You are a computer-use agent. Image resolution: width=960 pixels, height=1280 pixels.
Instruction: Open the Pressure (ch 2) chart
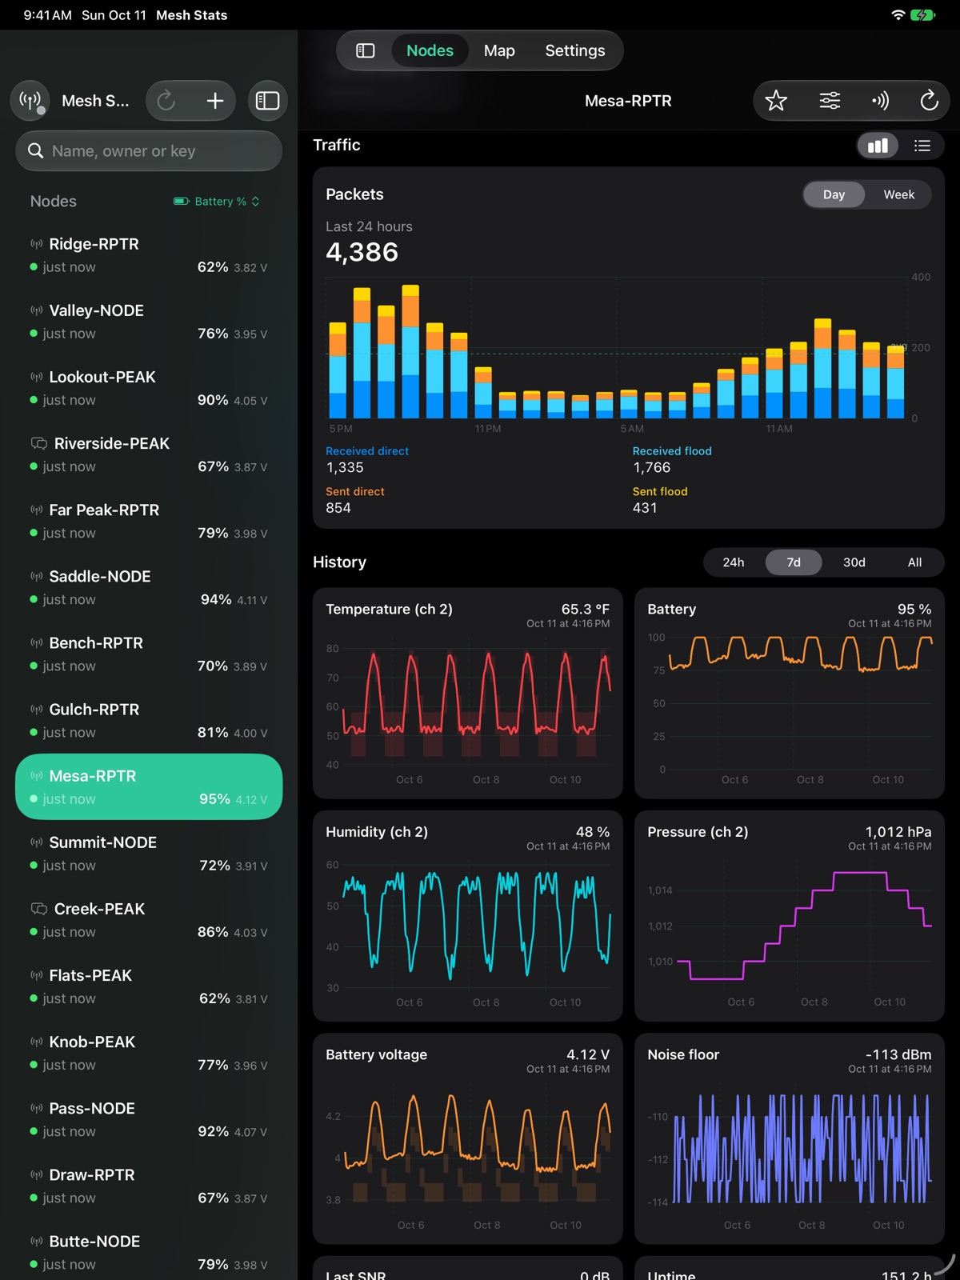(x=790, y=916)
